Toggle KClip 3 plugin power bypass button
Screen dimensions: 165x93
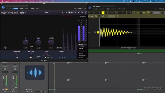pyautogui.click(x=3, y=7)
